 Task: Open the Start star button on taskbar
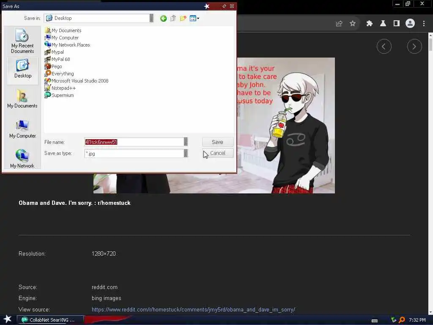[x=8, y=319]
